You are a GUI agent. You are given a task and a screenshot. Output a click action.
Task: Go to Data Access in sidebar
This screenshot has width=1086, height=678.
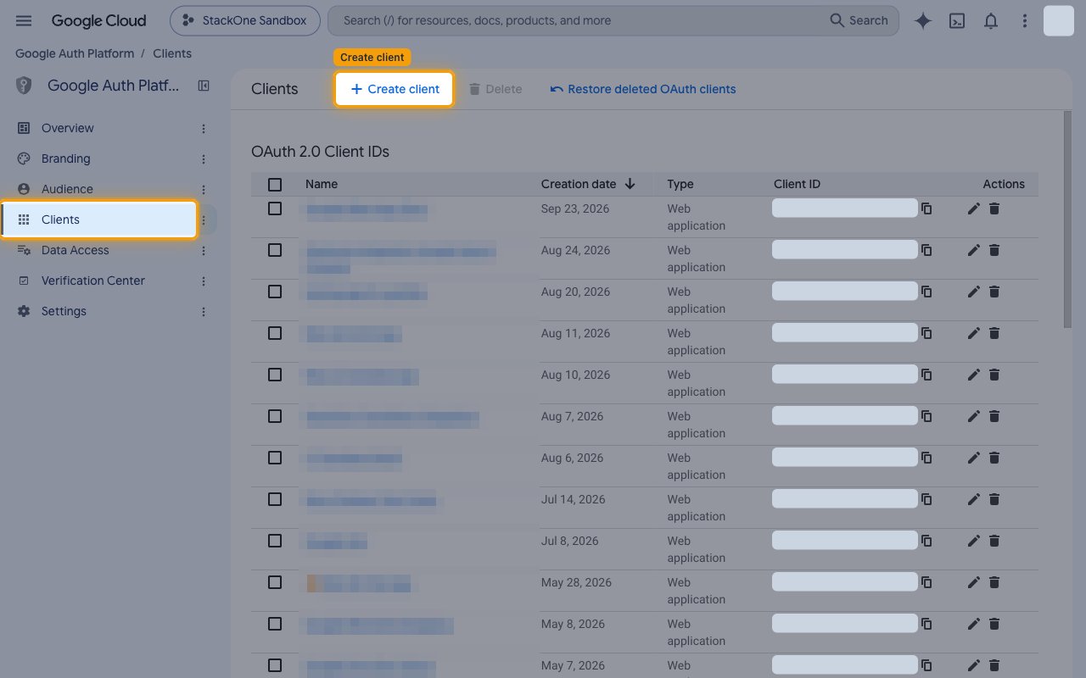point(75,250)
